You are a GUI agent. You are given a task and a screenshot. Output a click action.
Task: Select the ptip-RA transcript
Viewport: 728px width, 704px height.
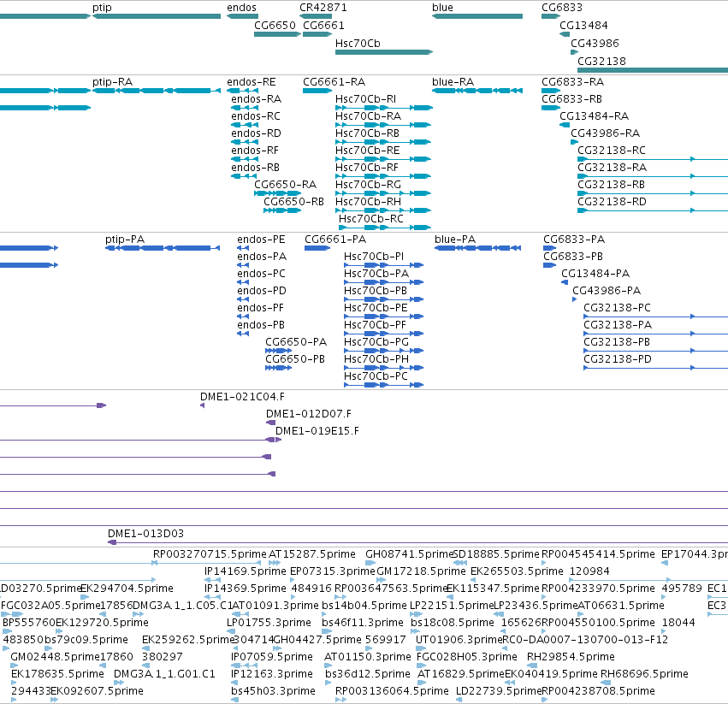(157, 91)
